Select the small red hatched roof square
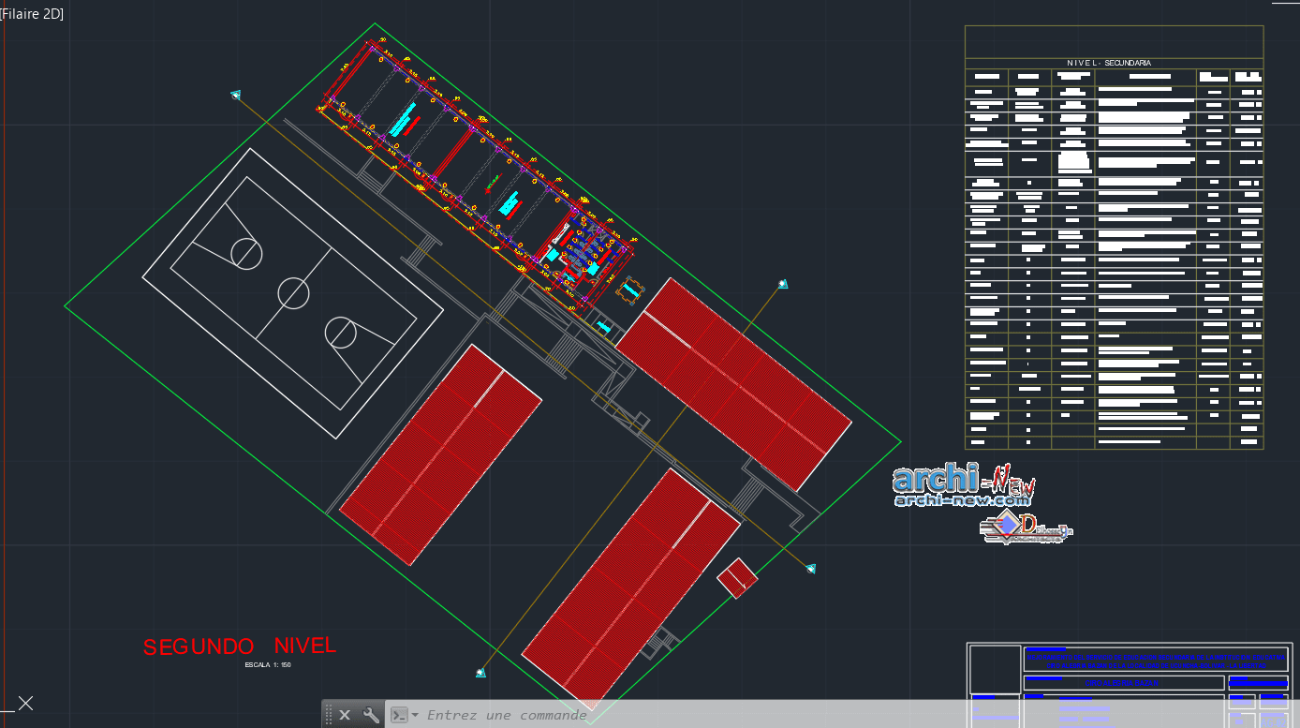1300x728 pixels. pyautogui.click(x=737, y=578)
